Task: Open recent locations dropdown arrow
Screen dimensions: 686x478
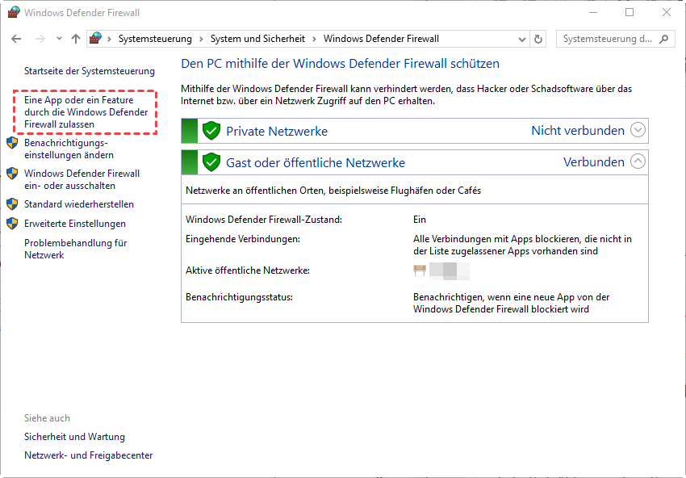Action: coord(59,39)
